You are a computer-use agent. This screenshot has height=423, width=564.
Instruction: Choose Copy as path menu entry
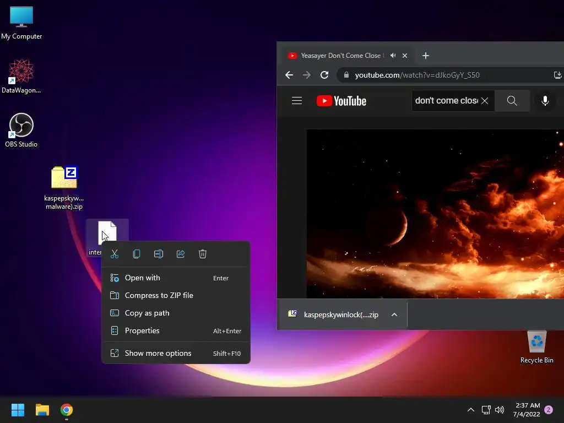[x=176, y=313]
